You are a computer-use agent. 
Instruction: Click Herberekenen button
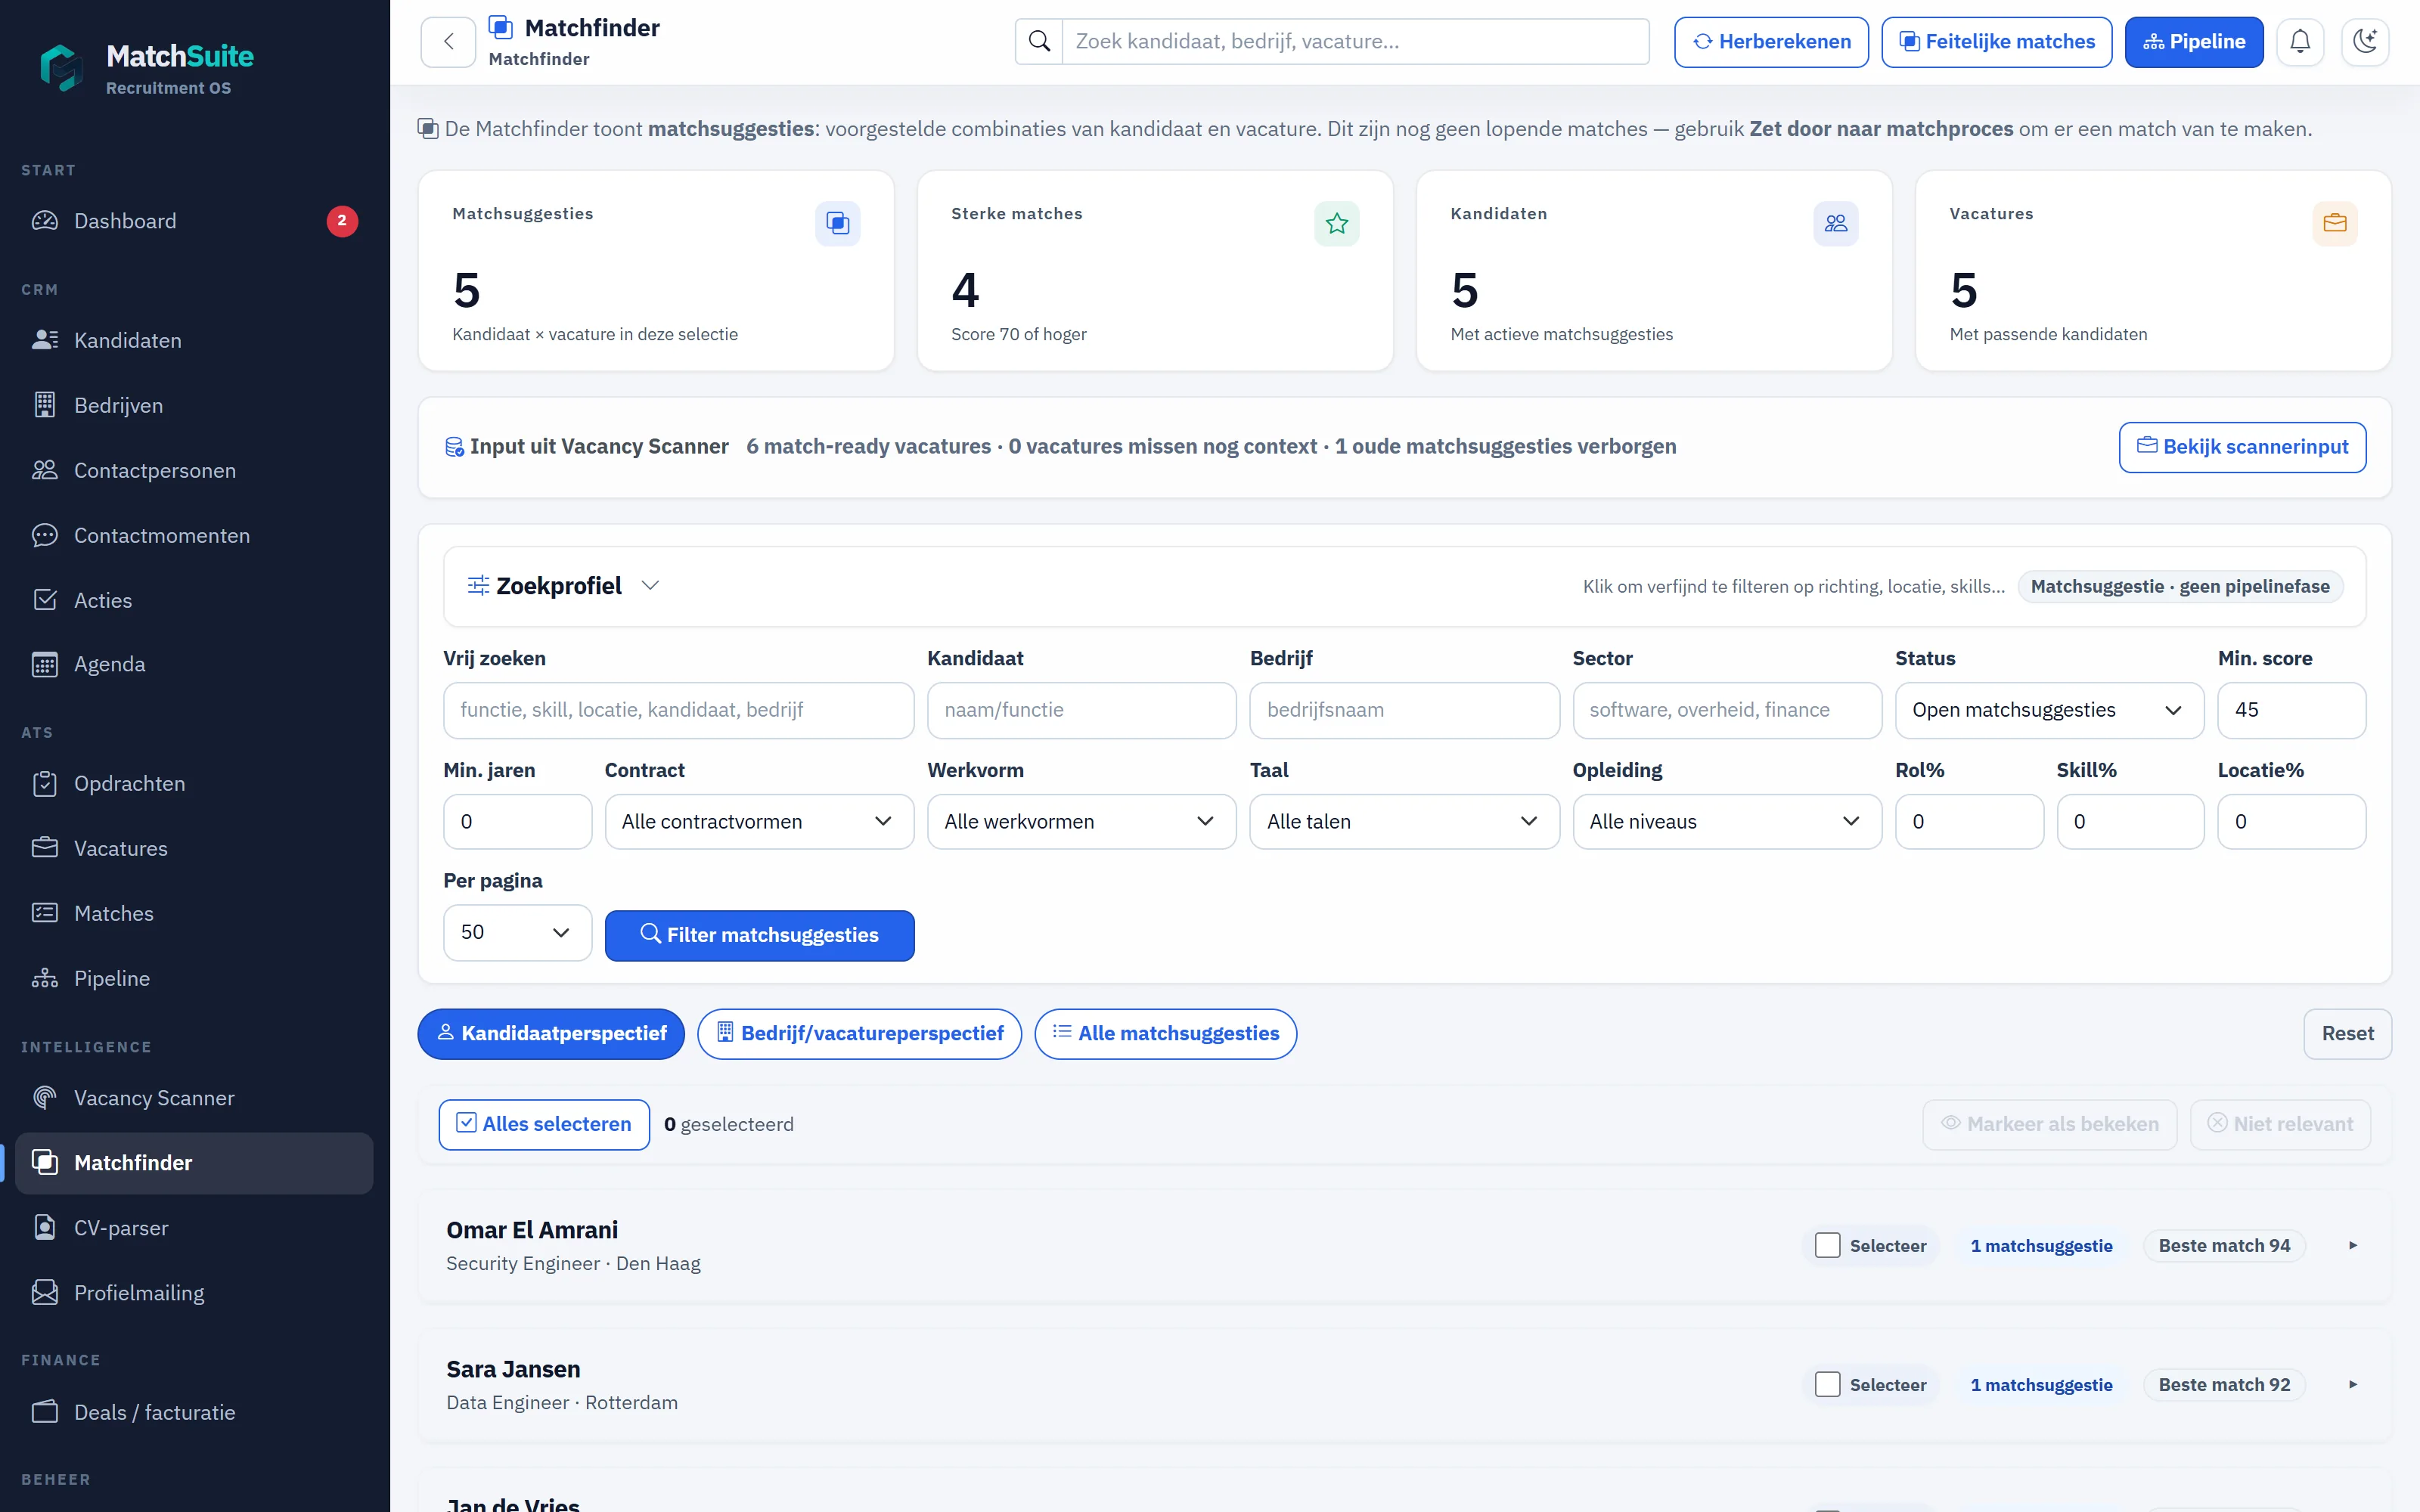(x=1771, y=42)
